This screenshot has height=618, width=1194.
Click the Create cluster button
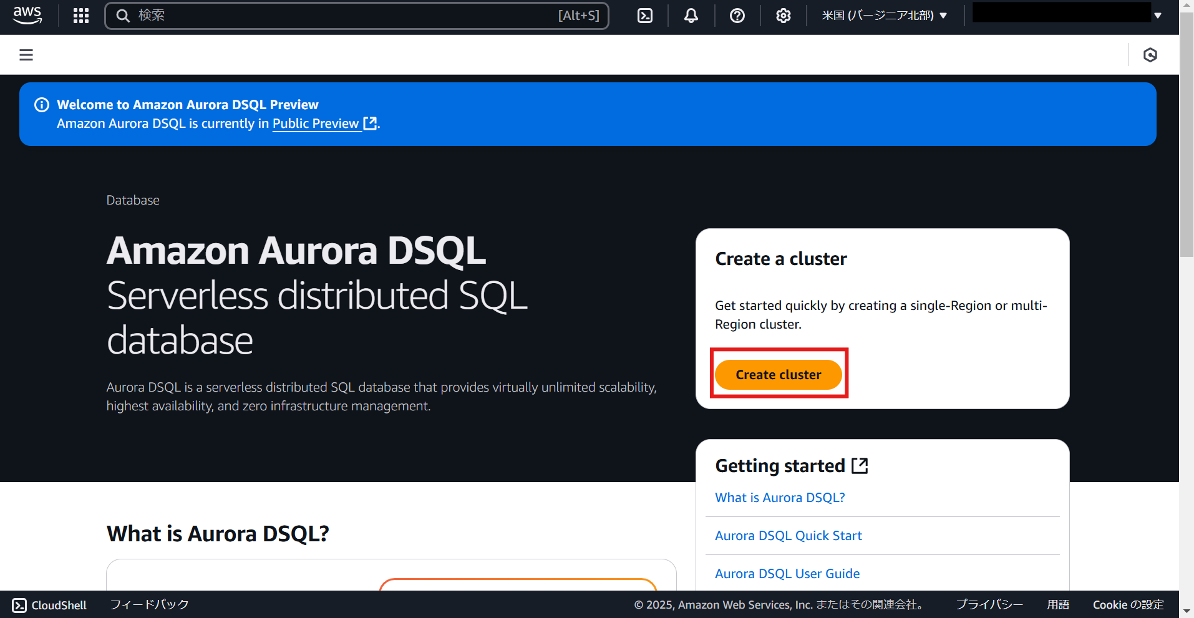(779, 375)
